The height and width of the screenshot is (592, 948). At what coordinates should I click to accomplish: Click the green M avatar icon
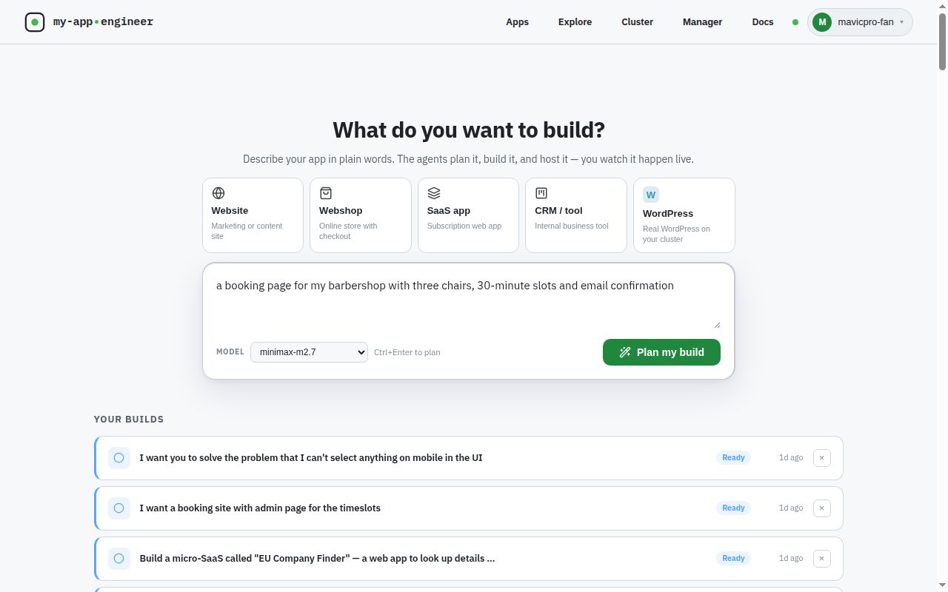click(x=822, y=22)
